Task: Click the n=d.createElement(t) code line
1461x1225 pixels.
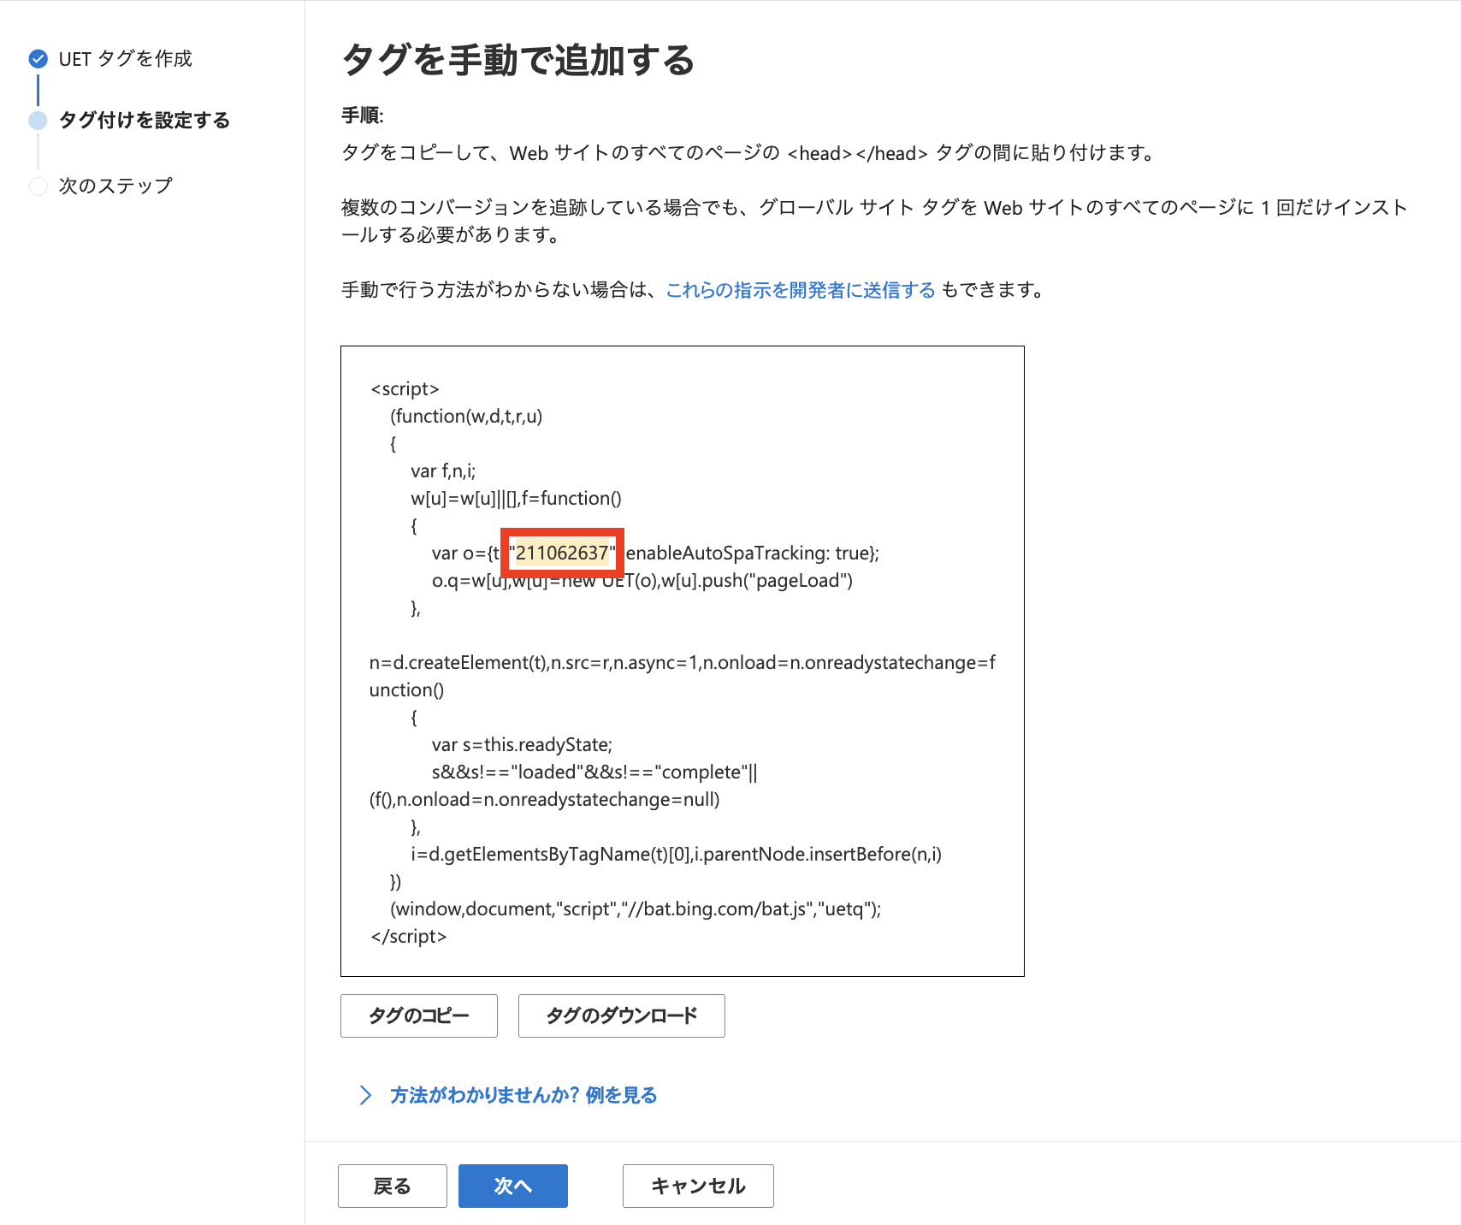Action: [x=683, y=677]
